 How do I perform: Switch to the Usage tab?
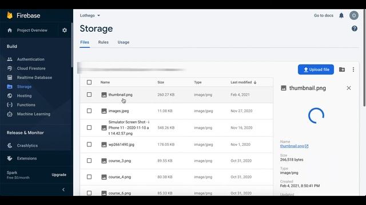pos(124,42)
